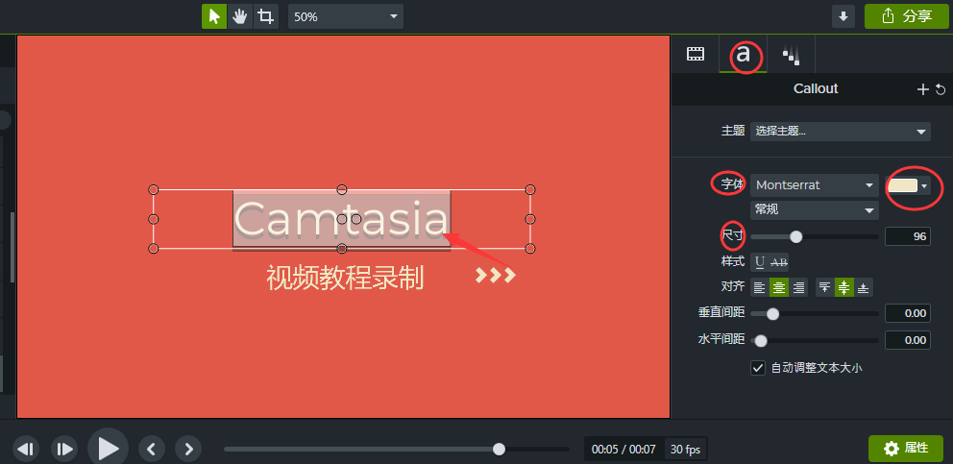This screenshot has width=953, height=464.
Task: Center text horizontally
Action: (778, 287)
